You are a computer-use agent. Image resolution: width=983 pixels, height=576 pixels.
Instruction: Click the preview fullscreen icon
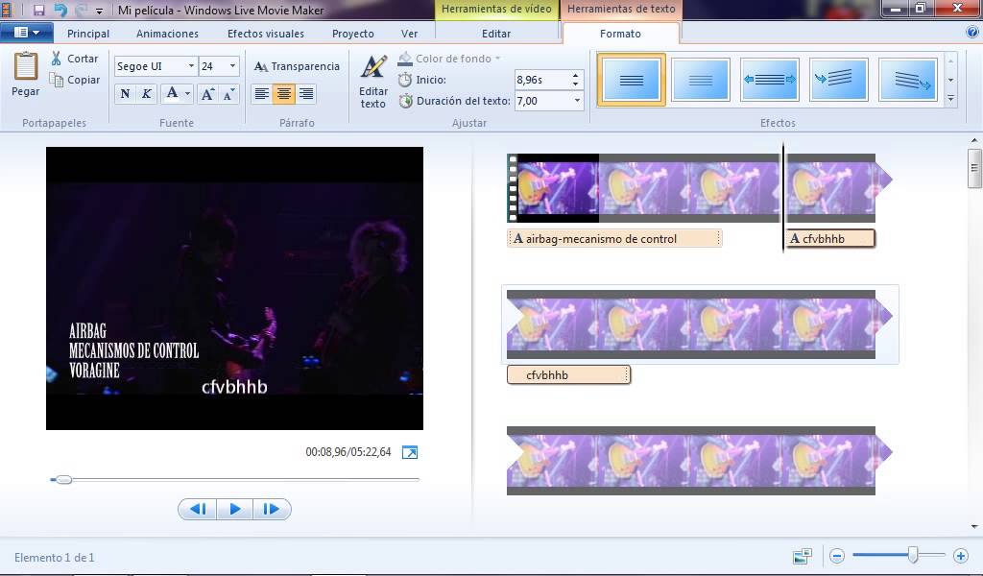(x=409, y=452)
